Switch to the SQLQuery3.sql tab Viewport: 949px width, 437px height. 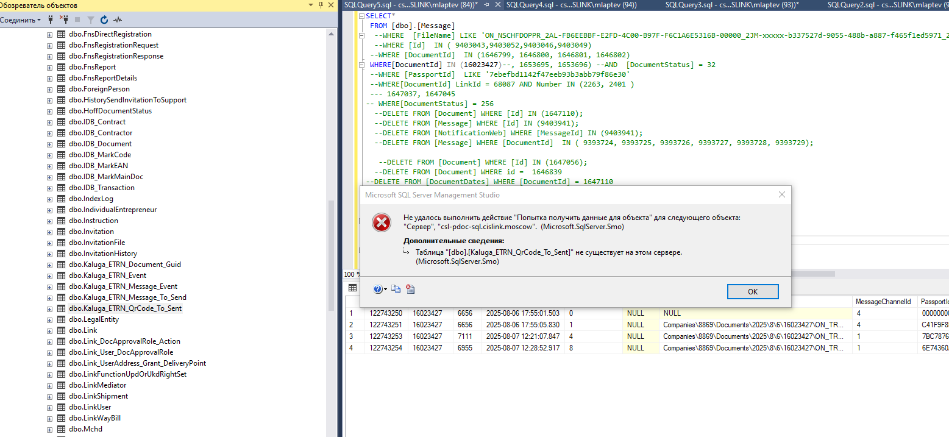pos(731,4)
